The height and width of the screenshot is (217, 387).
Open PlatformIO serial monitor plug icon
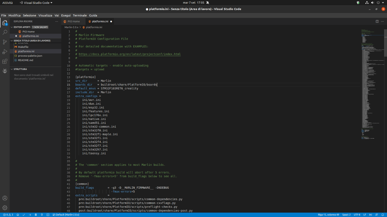point(42,215)
